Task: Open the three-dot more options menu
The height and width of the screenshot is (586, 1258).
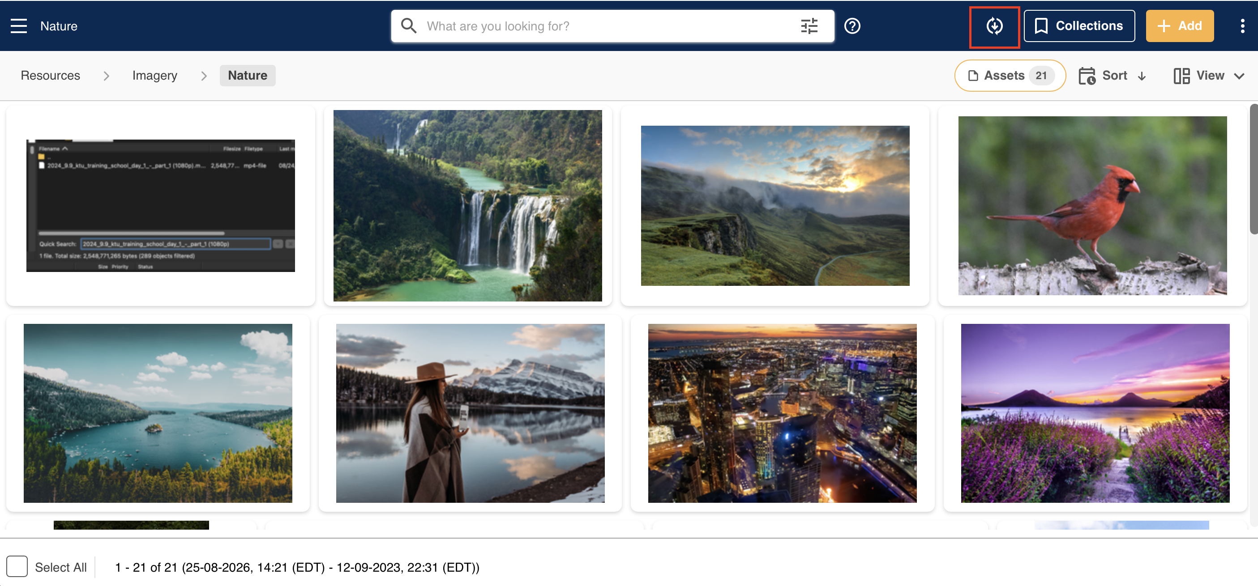Action: tap(1242, 26)
